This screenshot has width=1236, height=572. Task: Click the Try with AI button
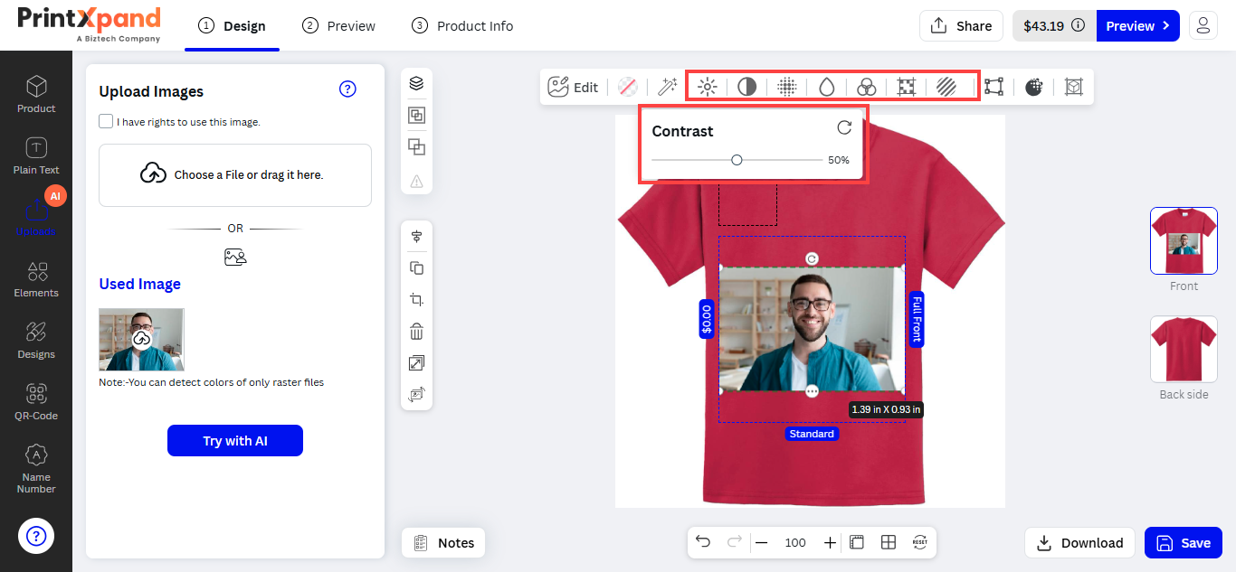coord(235,441)
